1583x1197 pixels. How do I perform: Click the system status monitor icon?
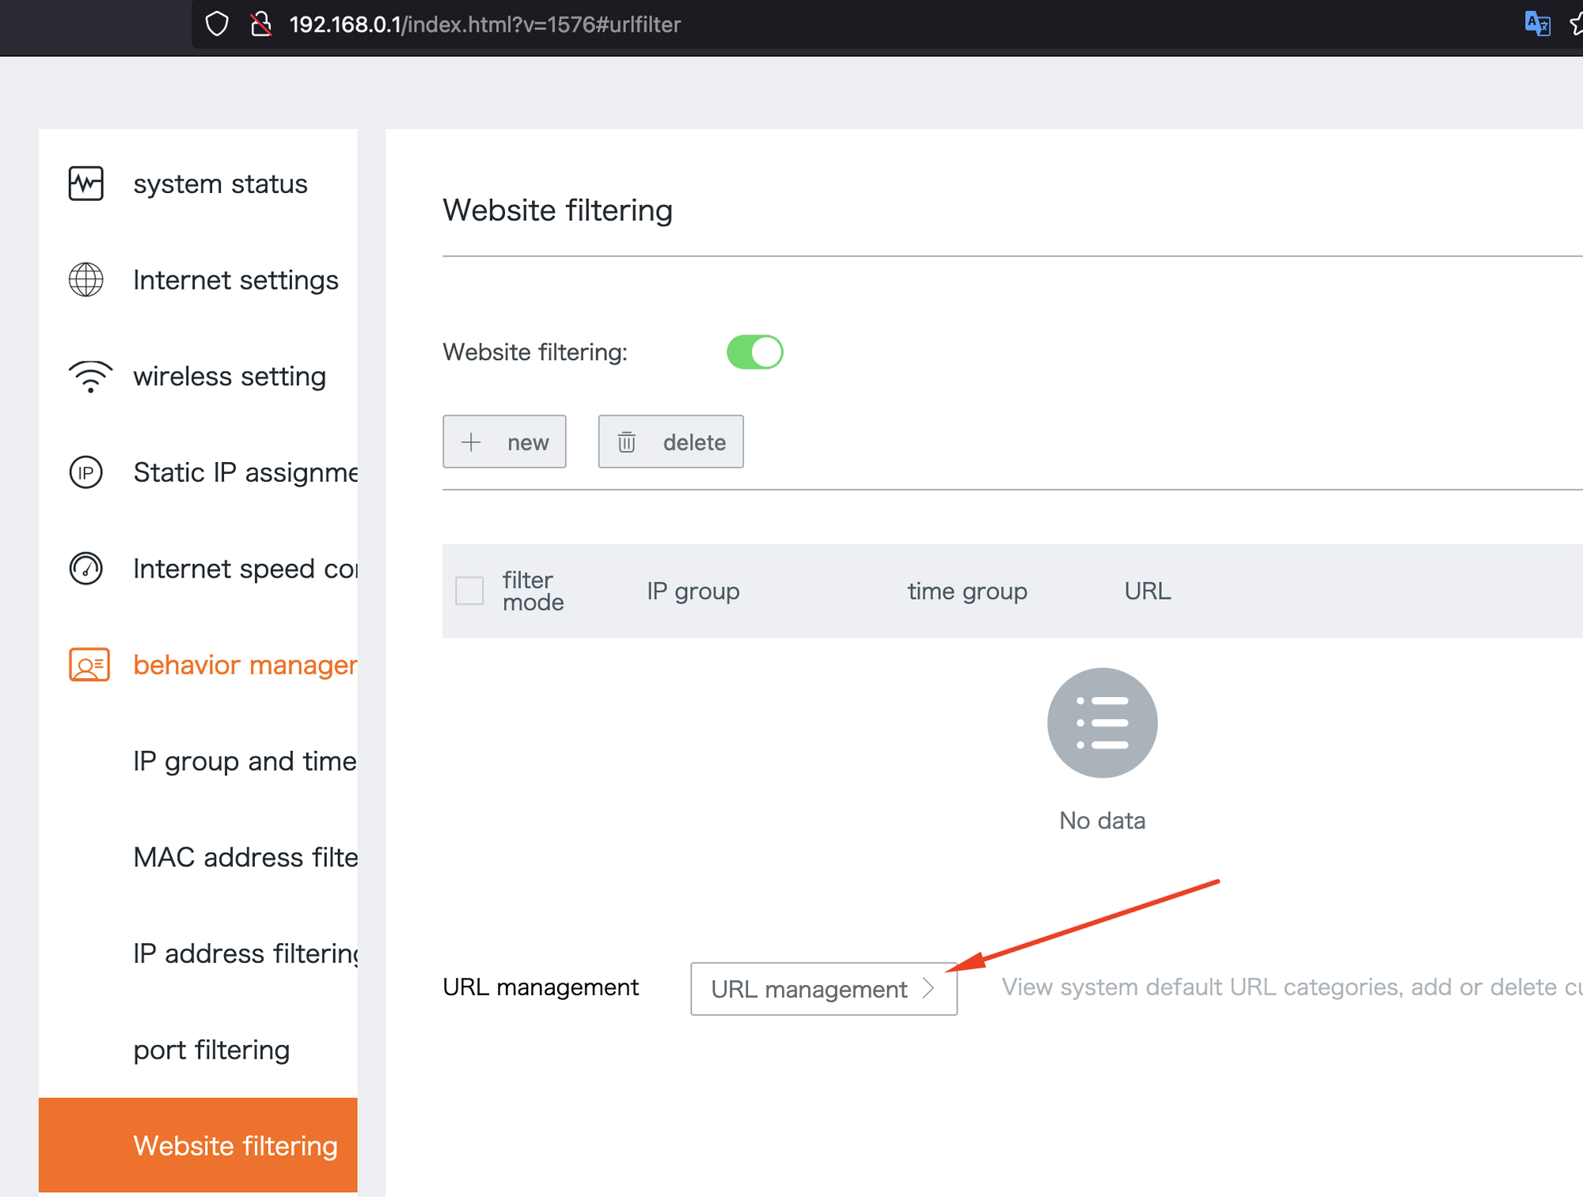pos(86,184)
